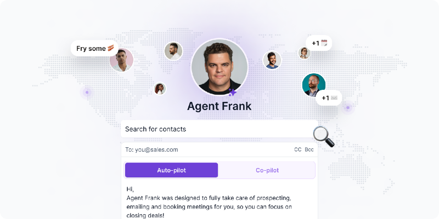439x219 pixels.
Task: Click the small avatar of person wearing glasses
Action: pos(304,53)
